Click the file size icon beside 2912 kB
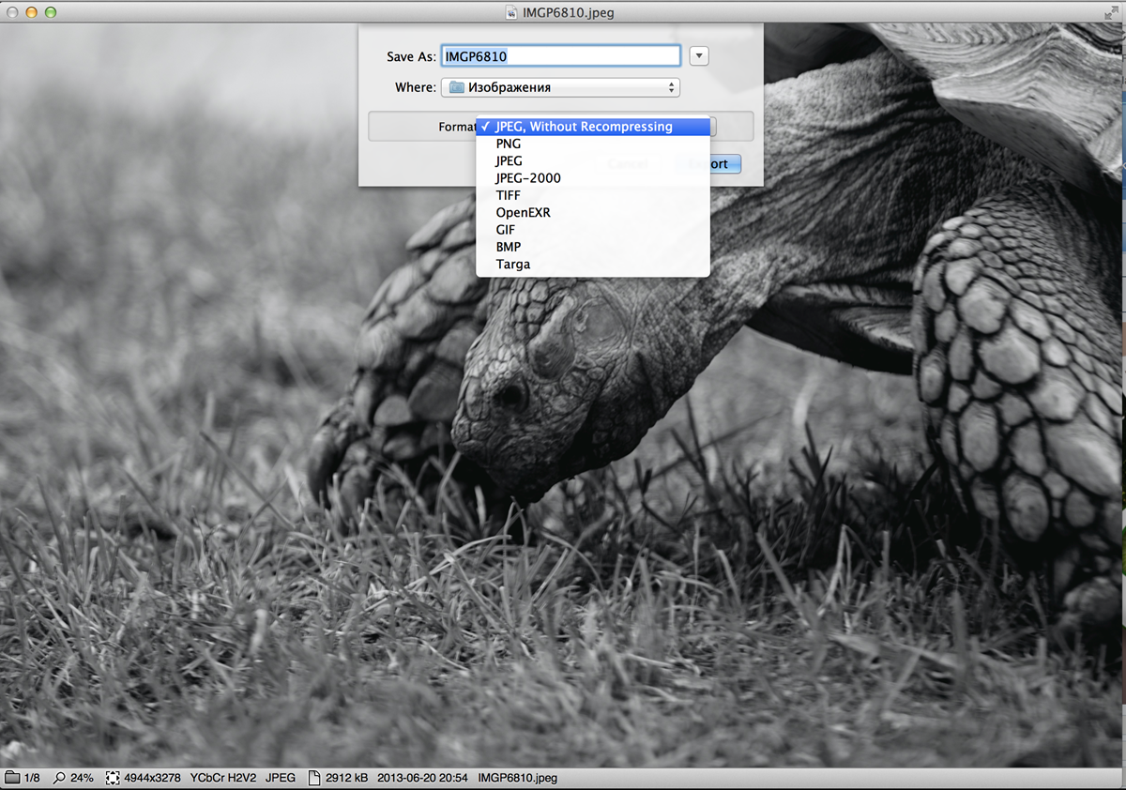The height and width of the screenshot is (790, 1126). pyautogui.click(x=314, y=778)
